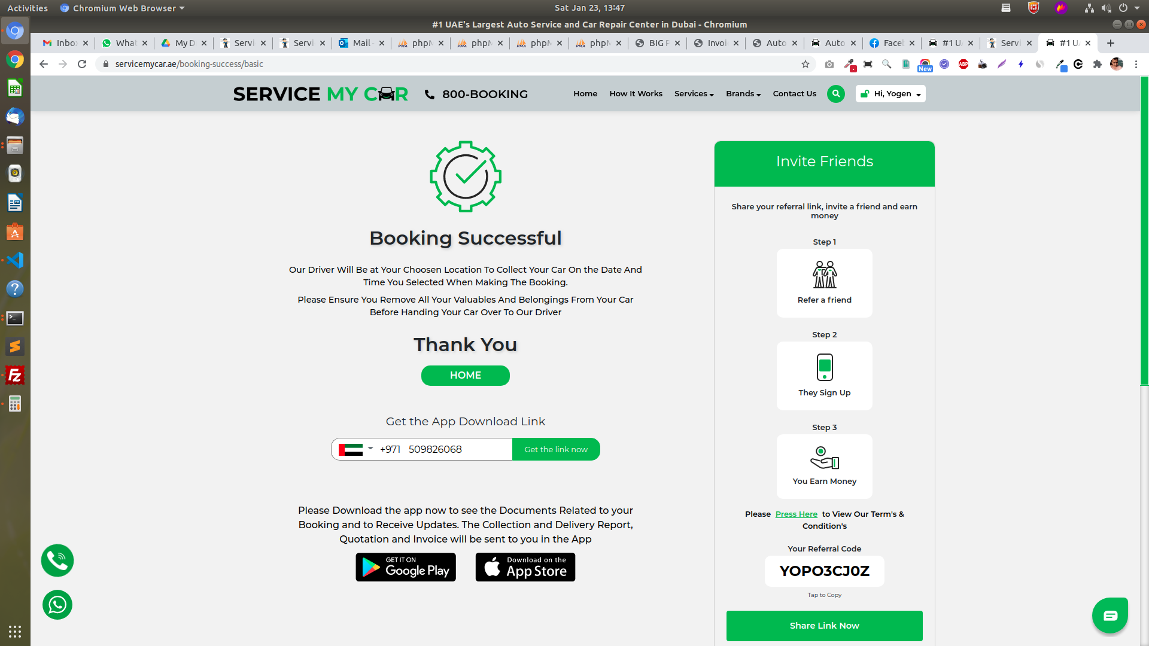Open Visual Studio Code from dock

click(x=15, y=260)
